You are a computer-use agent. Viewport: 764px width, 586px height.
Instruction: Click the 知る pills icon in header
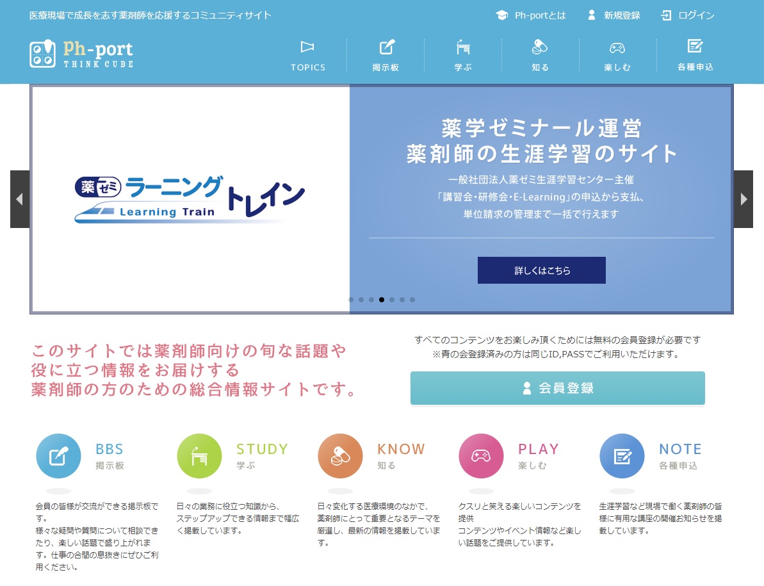coord(540,47)
